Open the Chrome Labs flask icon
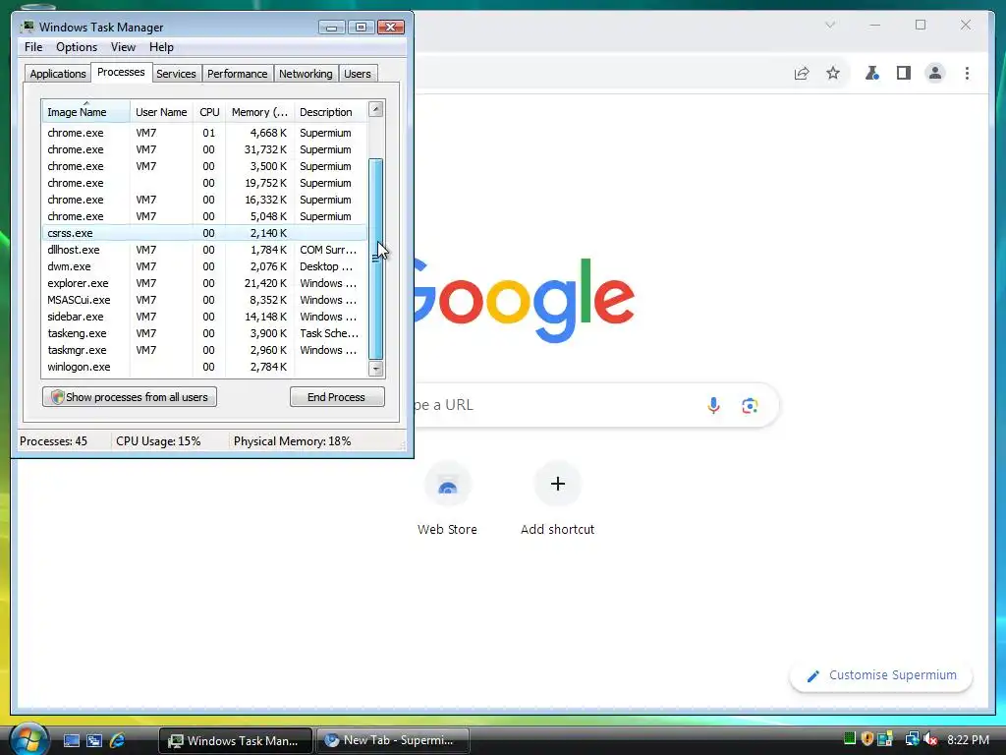This screenshot has height=755, width=1006. click(872, 73)
